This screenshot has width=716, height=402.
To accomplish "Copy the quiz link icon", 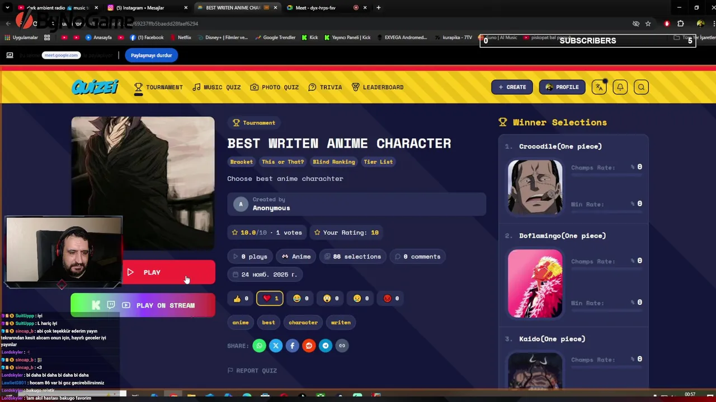I will 342,346.
